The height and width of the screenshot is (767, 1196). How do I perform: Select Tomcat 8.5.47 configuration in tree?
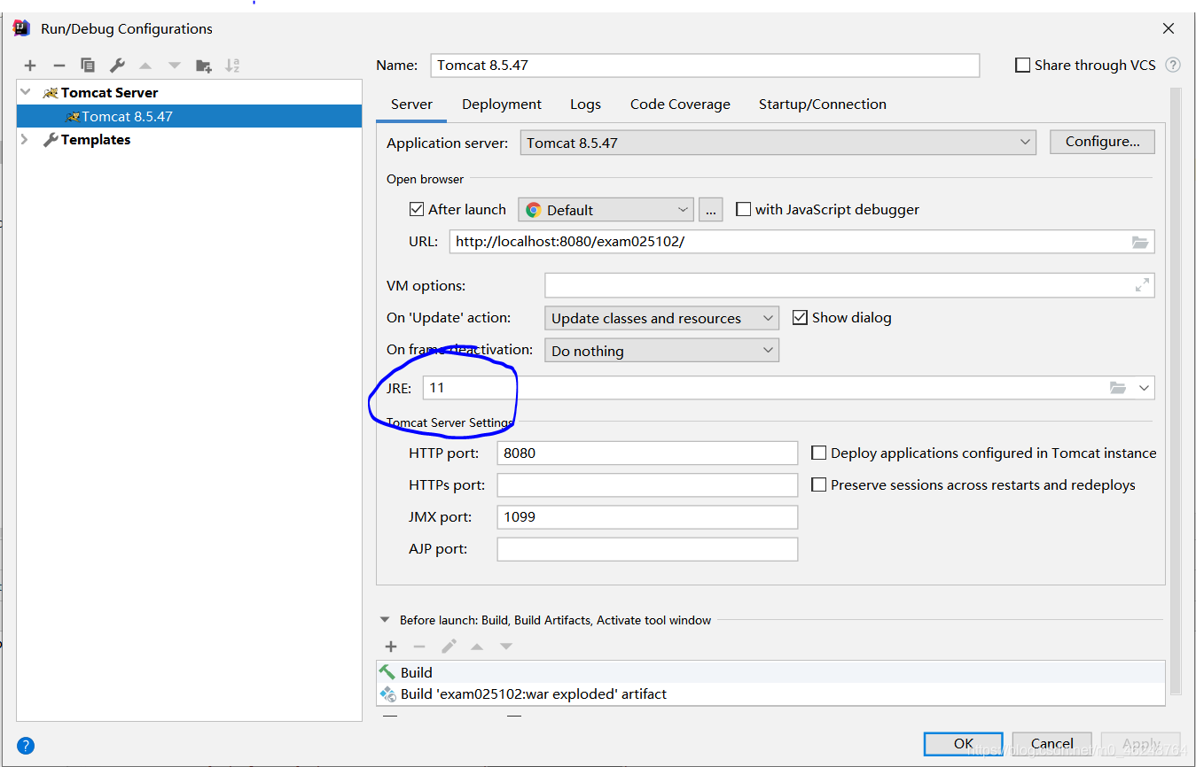point(189,116)
